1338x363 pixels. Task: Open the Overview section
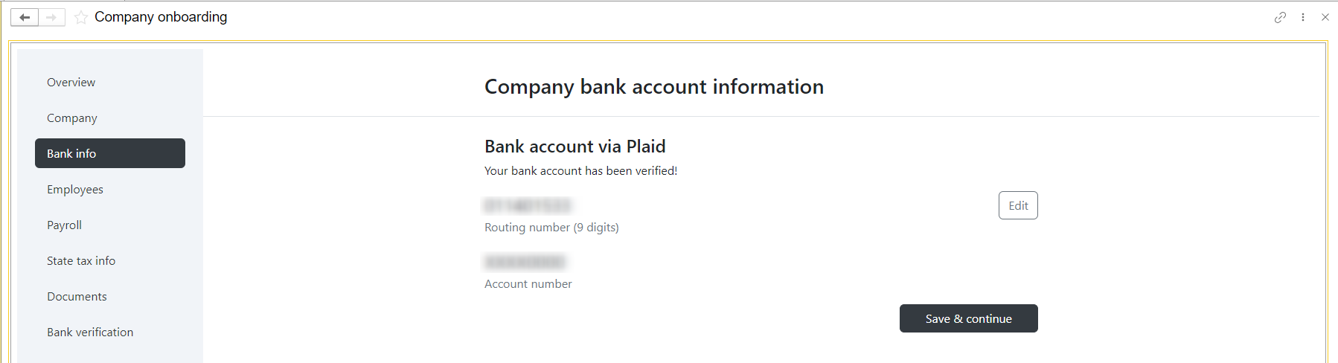[x=71, y=83]
